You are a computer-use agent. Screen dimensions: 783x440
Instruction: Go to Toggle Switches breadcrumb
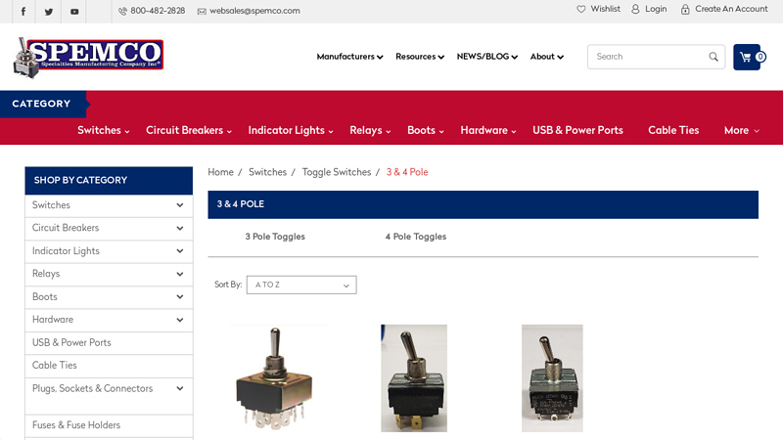pyautogui.click(x=337, y=172)
